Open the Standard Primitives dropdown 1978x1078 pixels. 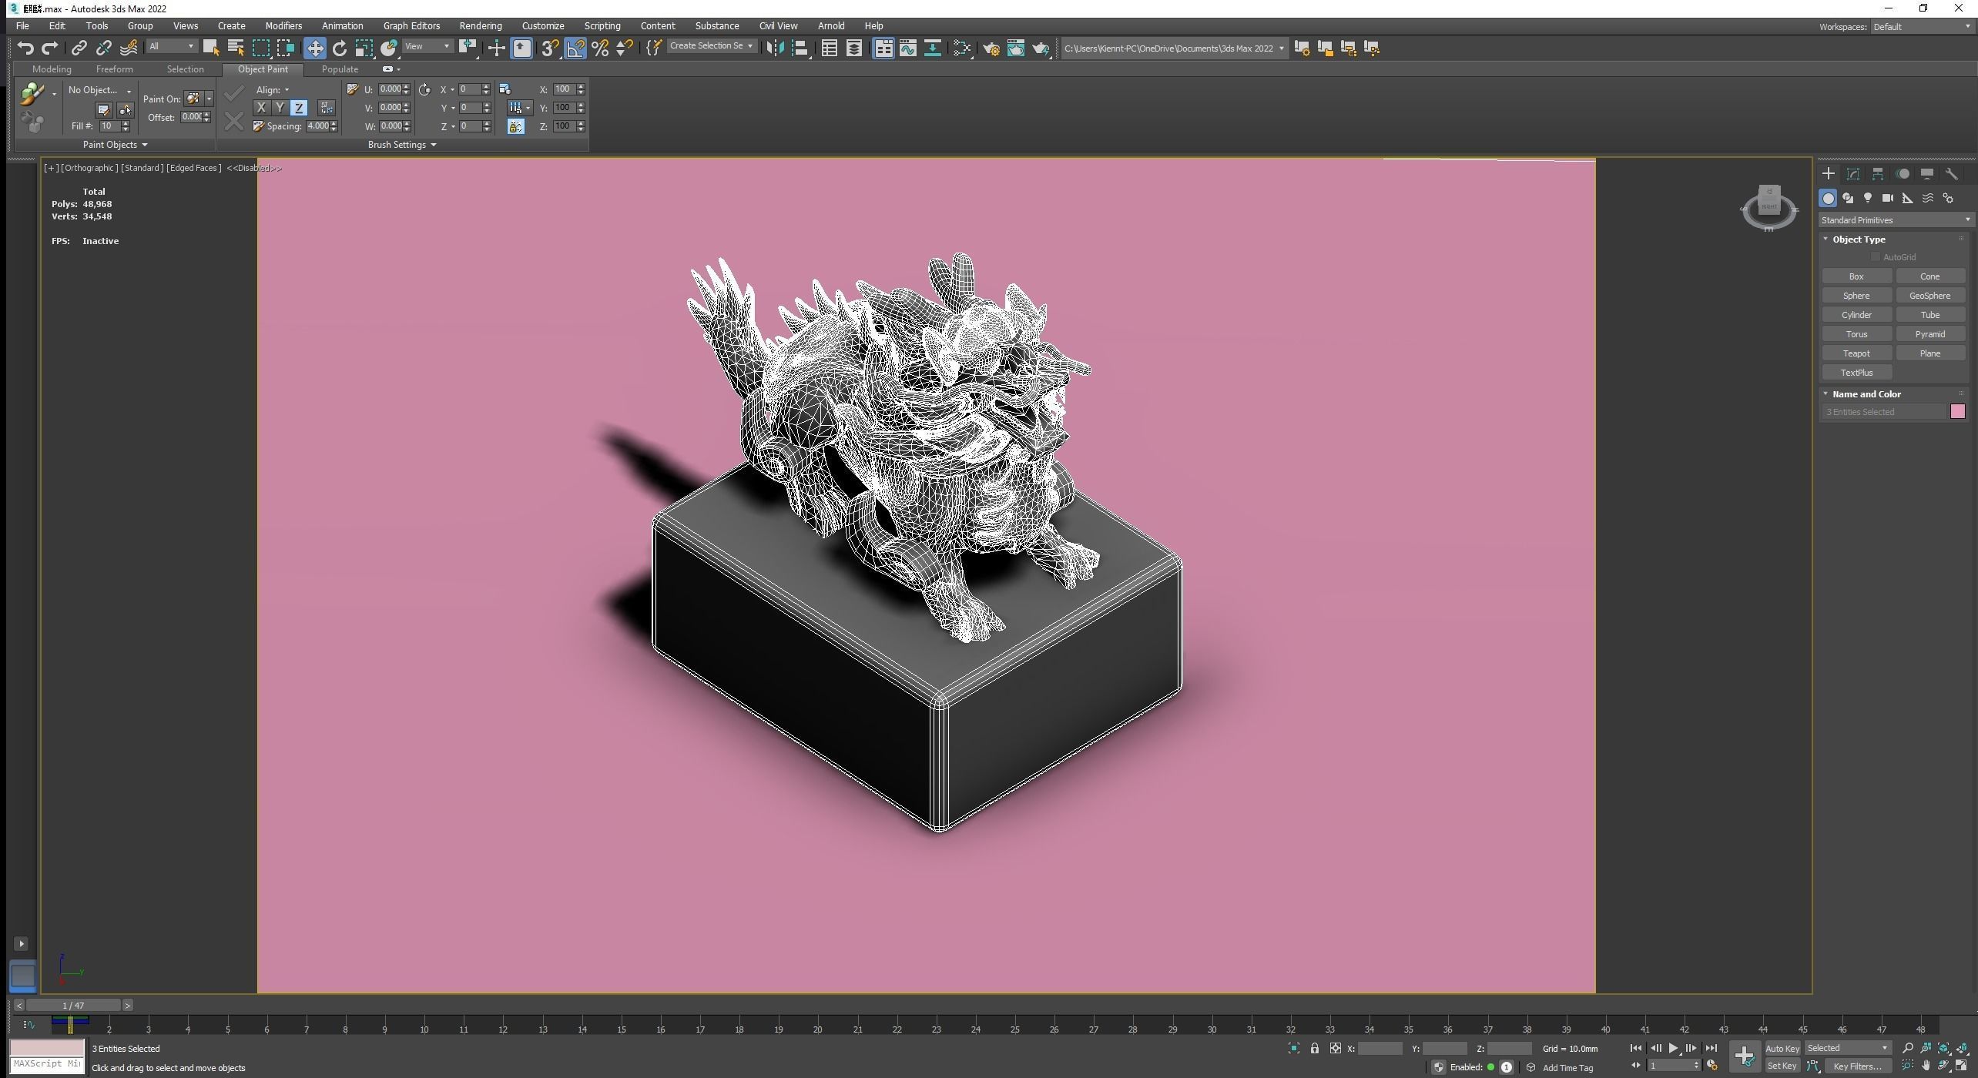1894,219
